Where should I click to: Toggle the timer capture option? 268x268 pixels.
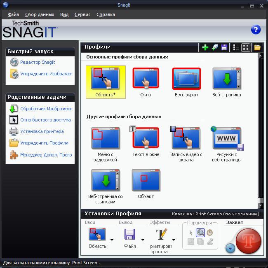click(x=209, y=233)
